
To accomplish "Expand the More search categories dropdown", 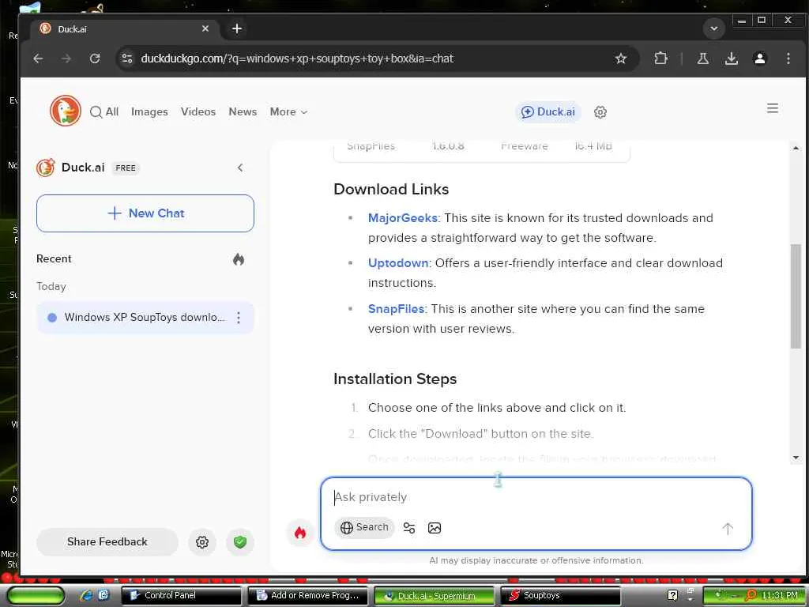I will click(288, 112).
